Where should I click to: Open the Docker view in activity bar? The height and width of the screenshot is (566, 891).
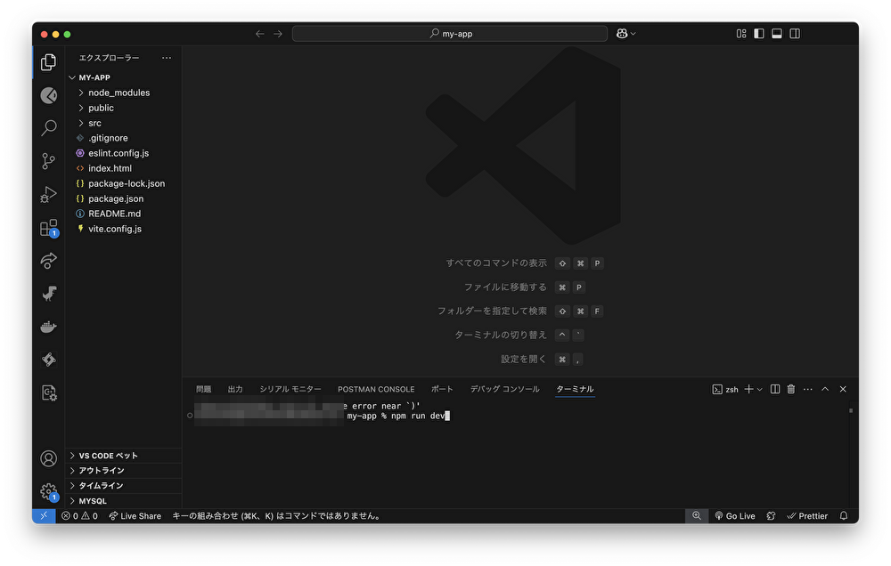[x=49, y=327]
